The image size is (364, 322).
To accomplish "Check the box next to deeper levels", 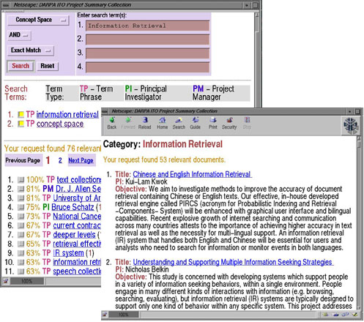I will (21, 235).
